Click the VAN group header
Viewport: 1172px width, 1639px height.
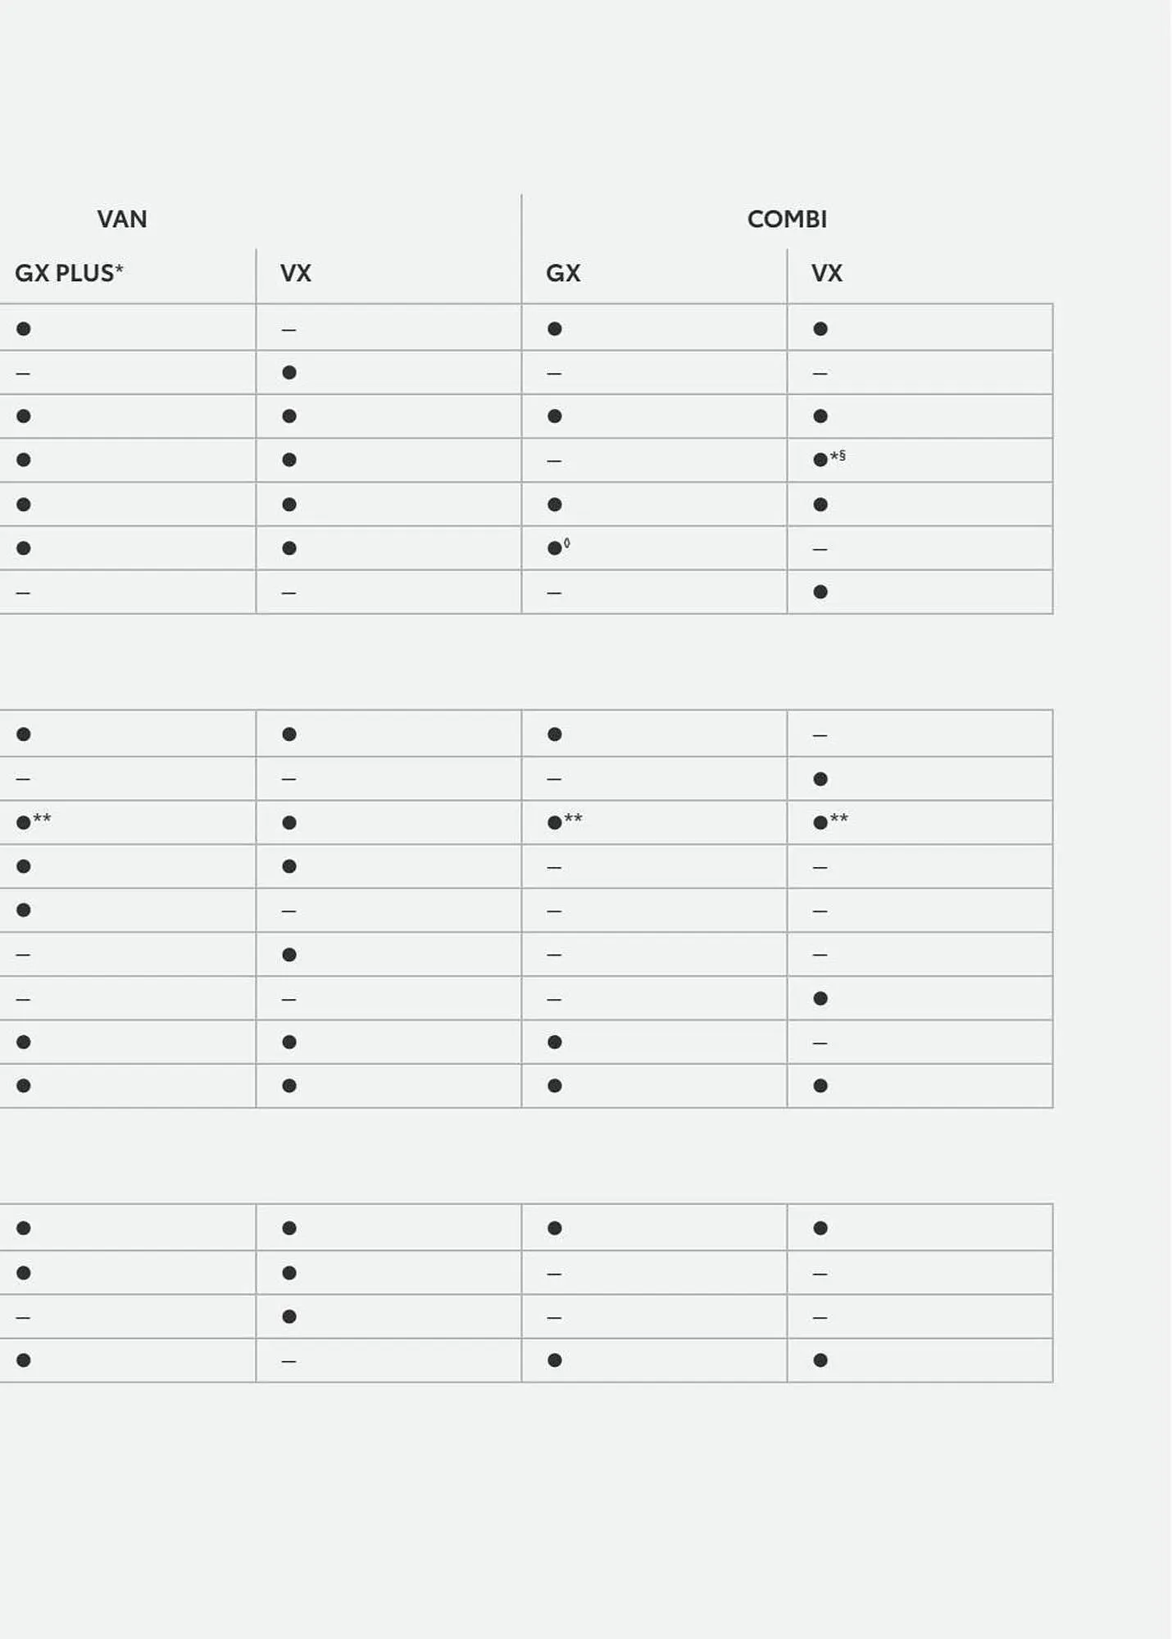pyautogui.click(x=122, y=220)
